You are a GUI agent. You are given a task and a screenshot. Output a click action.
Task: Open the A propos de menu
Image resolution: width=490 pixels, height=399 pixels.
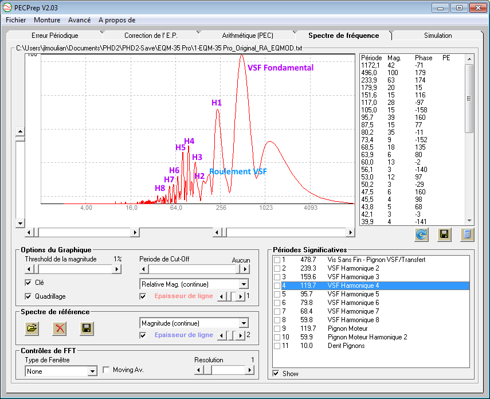(x=117, y=20)
